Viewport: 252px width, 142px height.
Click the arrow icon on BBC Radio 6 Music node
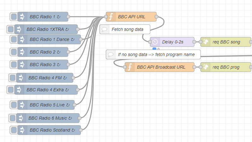21,118
